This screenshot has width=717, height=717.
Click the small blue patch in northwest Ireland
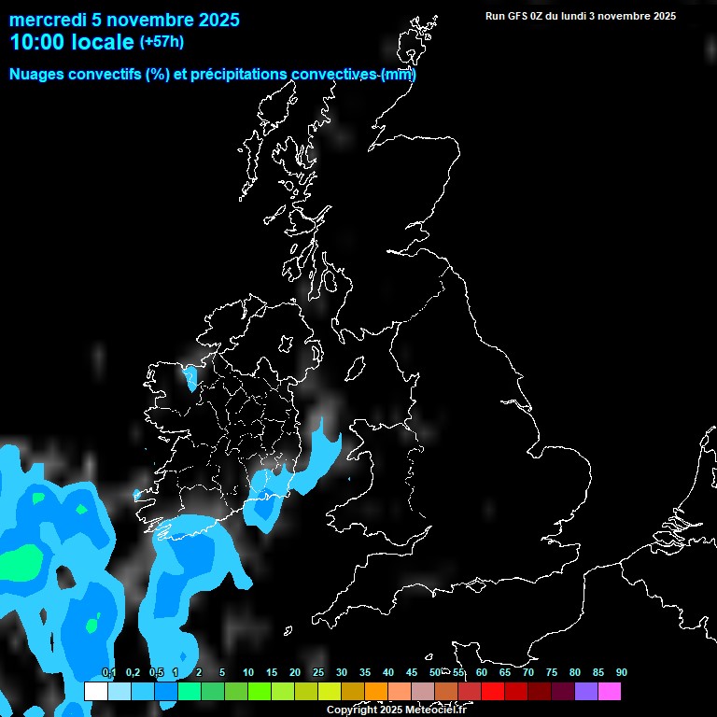pyautogui.click(x=190, y=378)
